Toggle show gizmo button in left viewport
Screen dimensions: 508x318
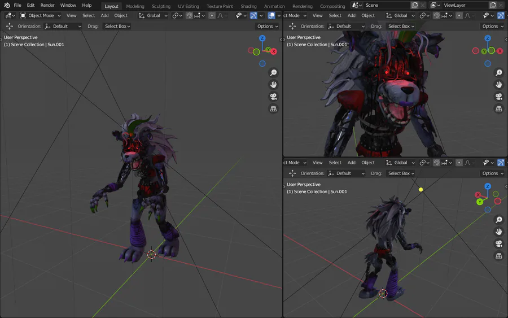[x=253, y=16]
